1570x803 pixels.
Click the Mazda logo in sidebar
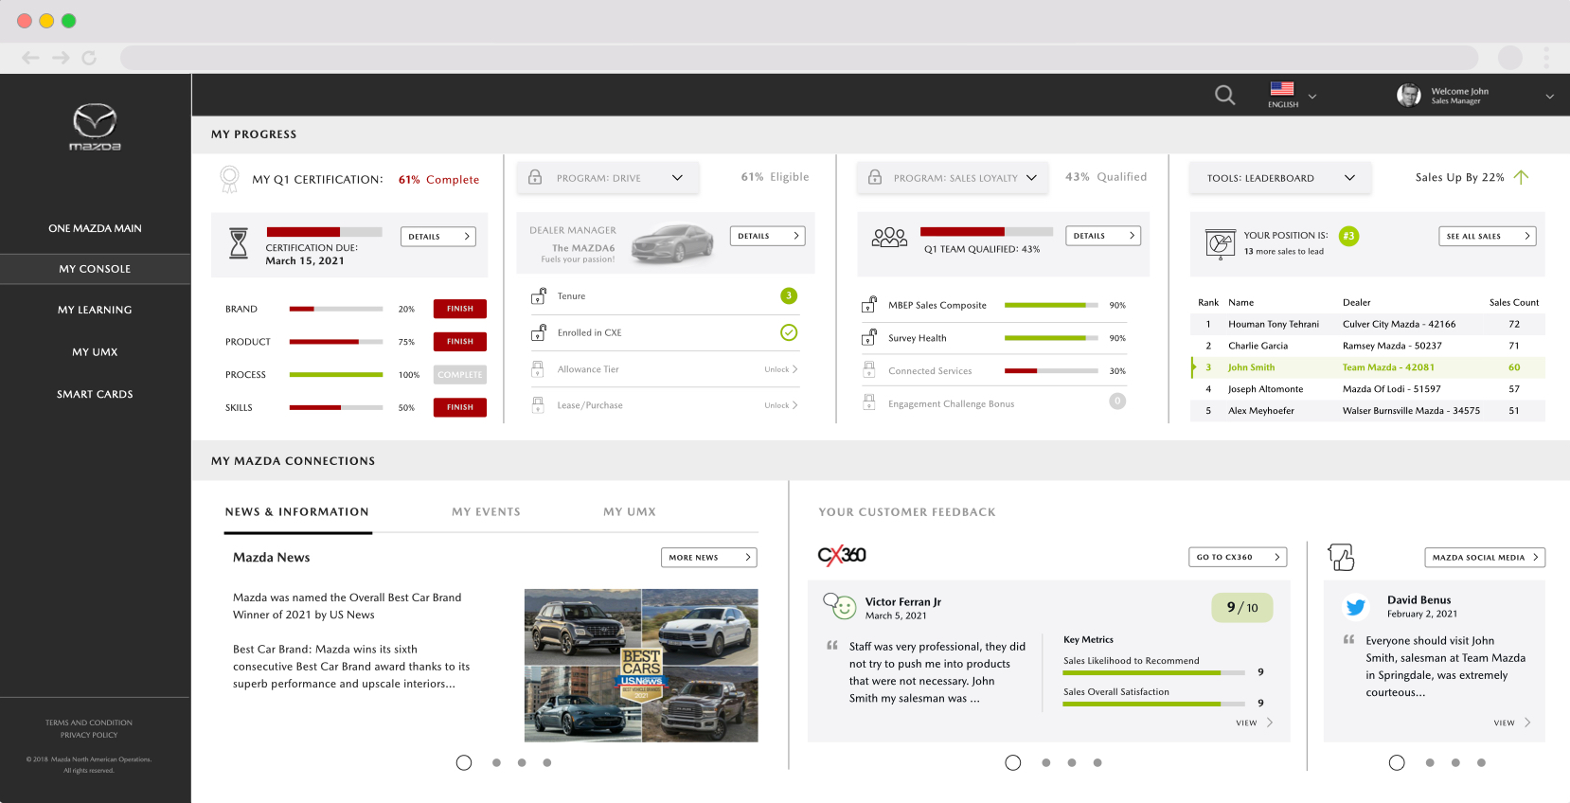click(95, 127)
